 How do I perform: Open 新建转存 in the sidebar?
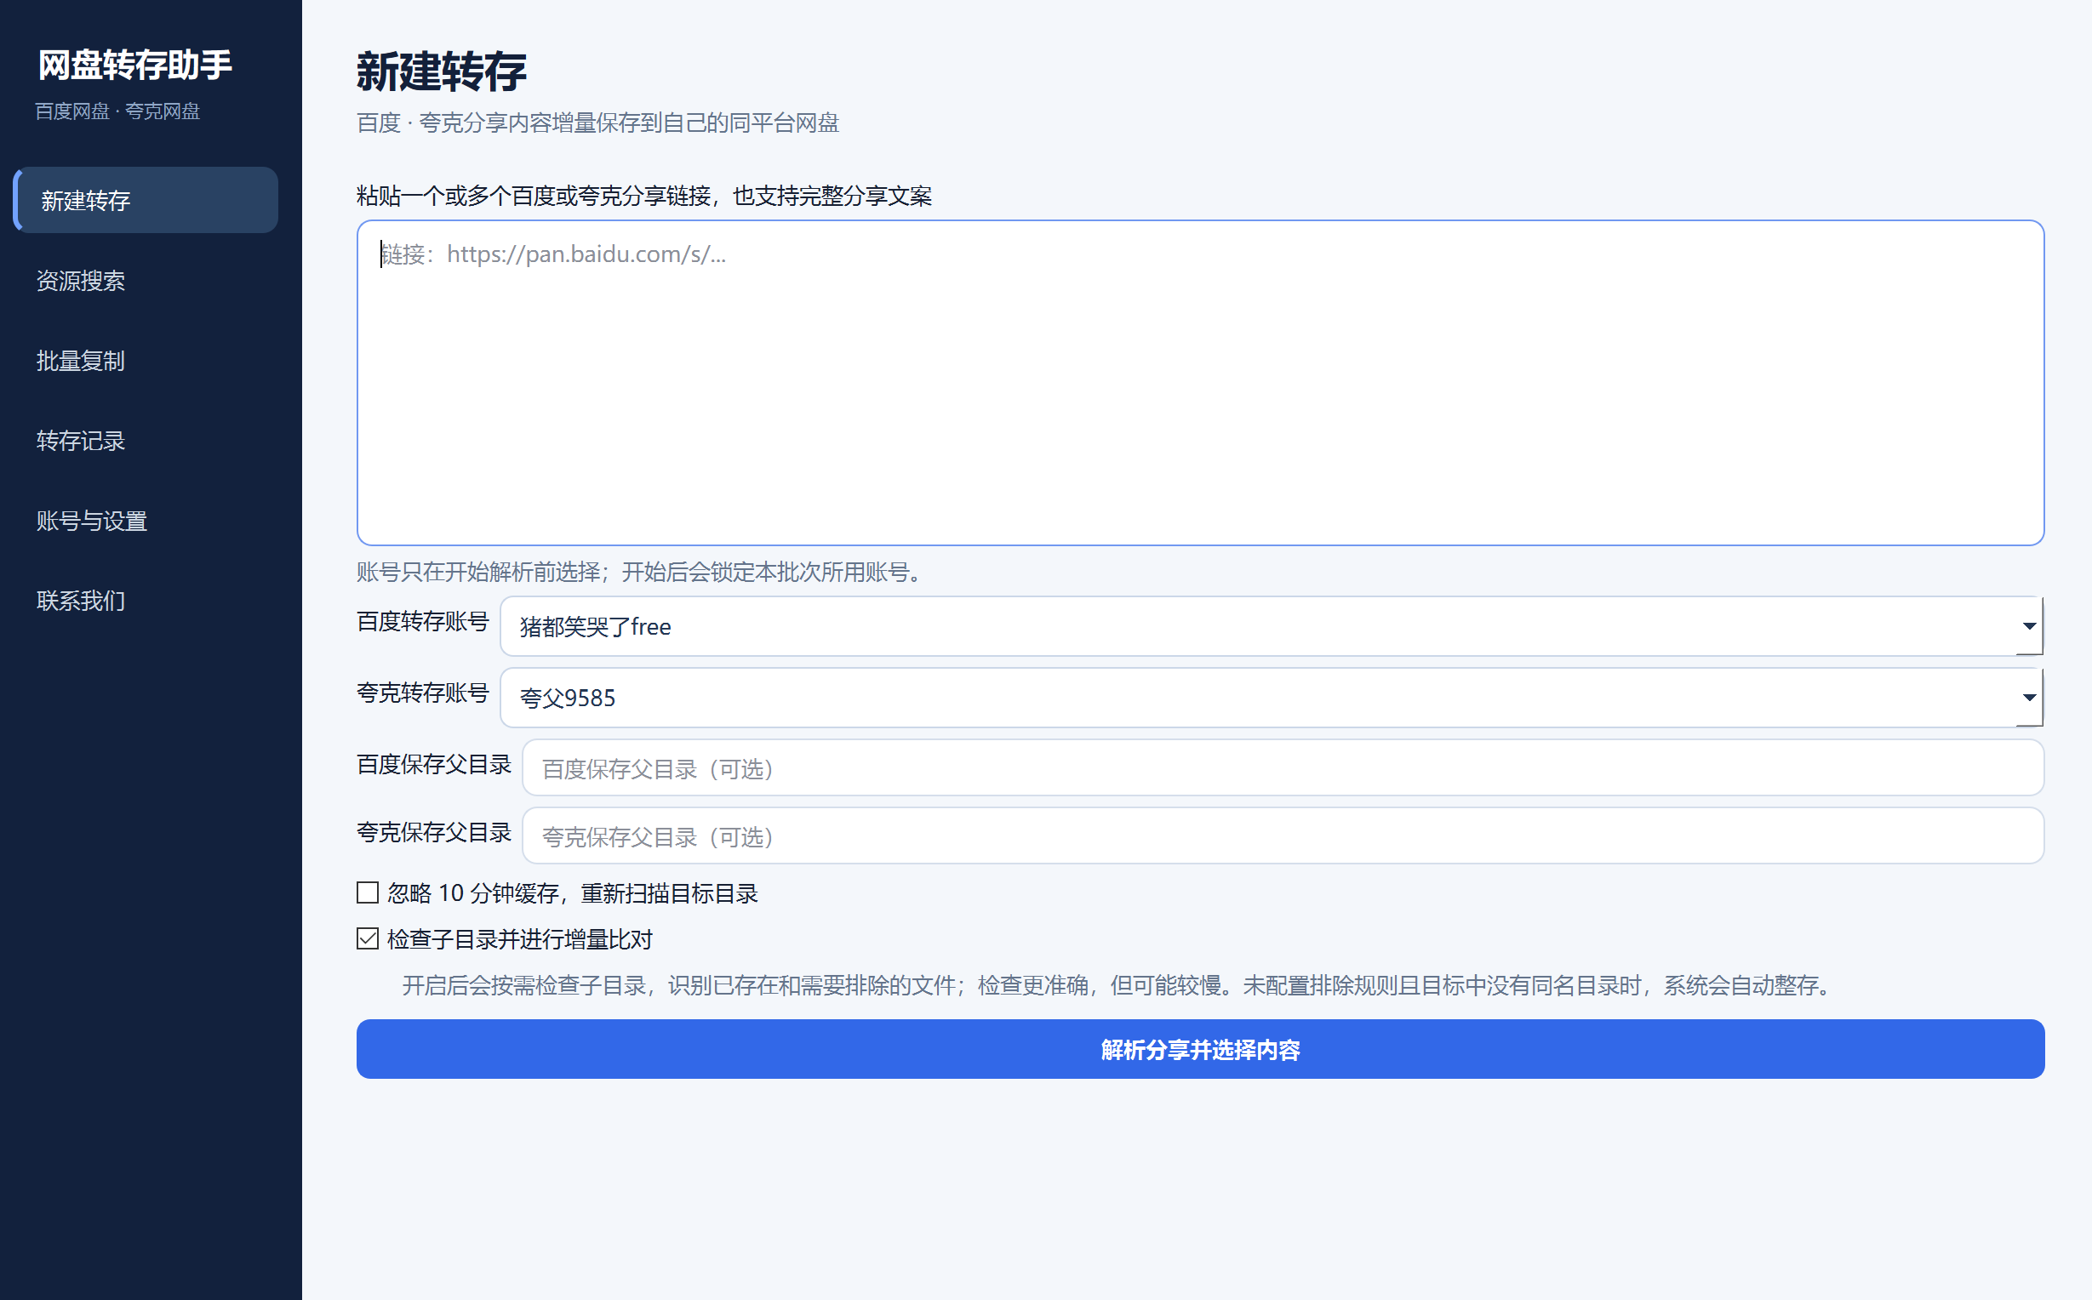[x=146, y=200]
